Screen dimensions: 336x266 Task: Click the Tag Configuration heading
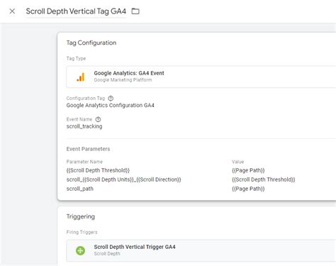(x=91, y=43)
